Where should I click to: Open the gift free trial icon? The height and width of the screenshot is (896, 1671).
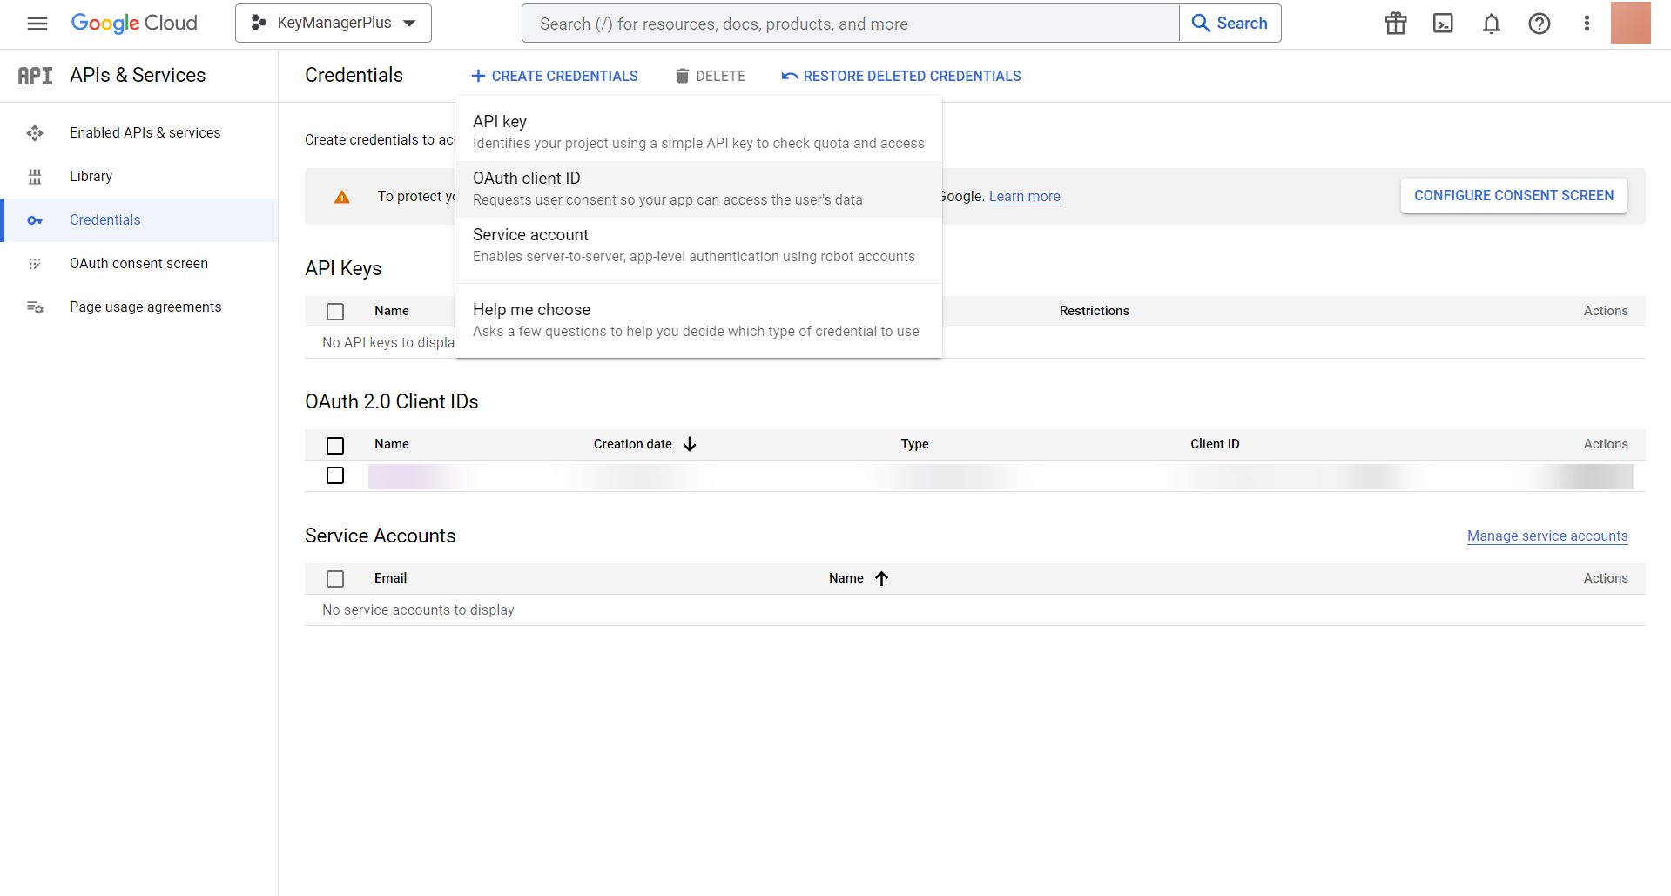(x=1396, y=24)
